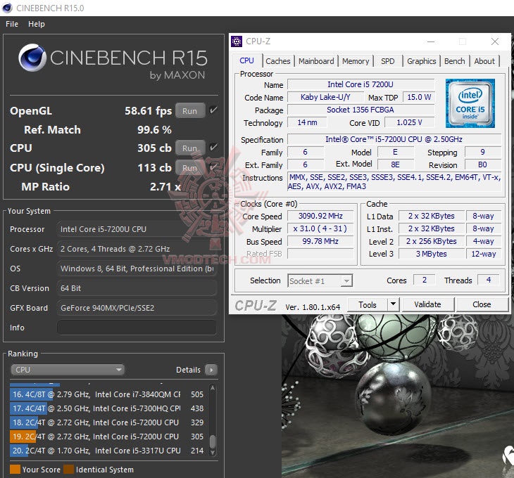Click the Specification value i5-7200U @ 2.50GHz
This screenshot has height=478, width=514.
point(394,139)
